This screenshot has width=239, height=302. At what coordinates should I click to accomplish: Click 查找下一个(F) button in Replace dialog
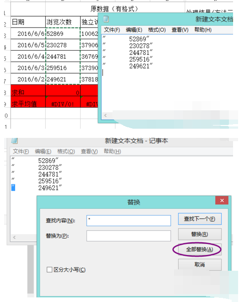(200, 219)
